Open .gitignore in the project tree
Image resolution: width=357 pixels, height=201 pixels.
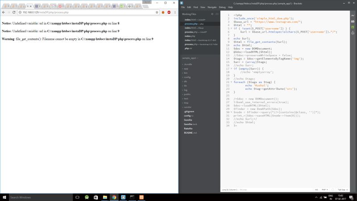(x=189, y=111)
